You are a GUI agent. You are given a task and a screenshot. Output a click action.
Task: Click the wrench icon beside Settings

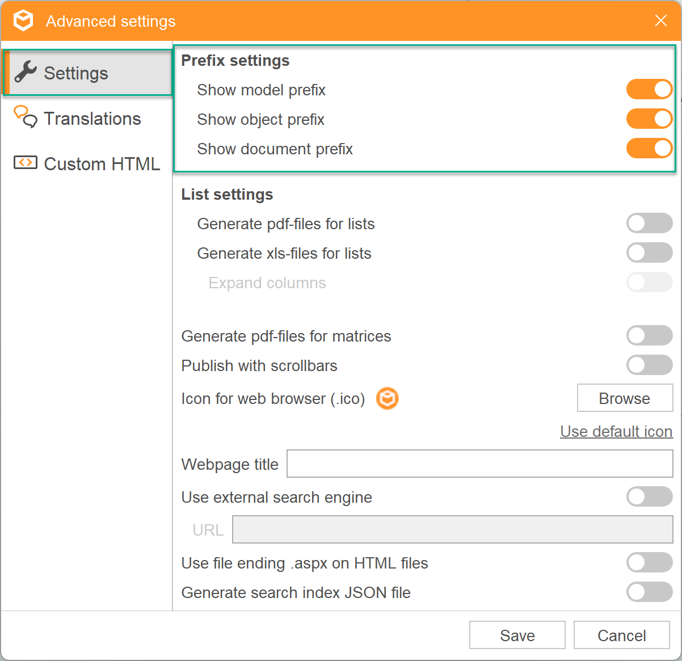pyautogui.click(x=26, y=73)
